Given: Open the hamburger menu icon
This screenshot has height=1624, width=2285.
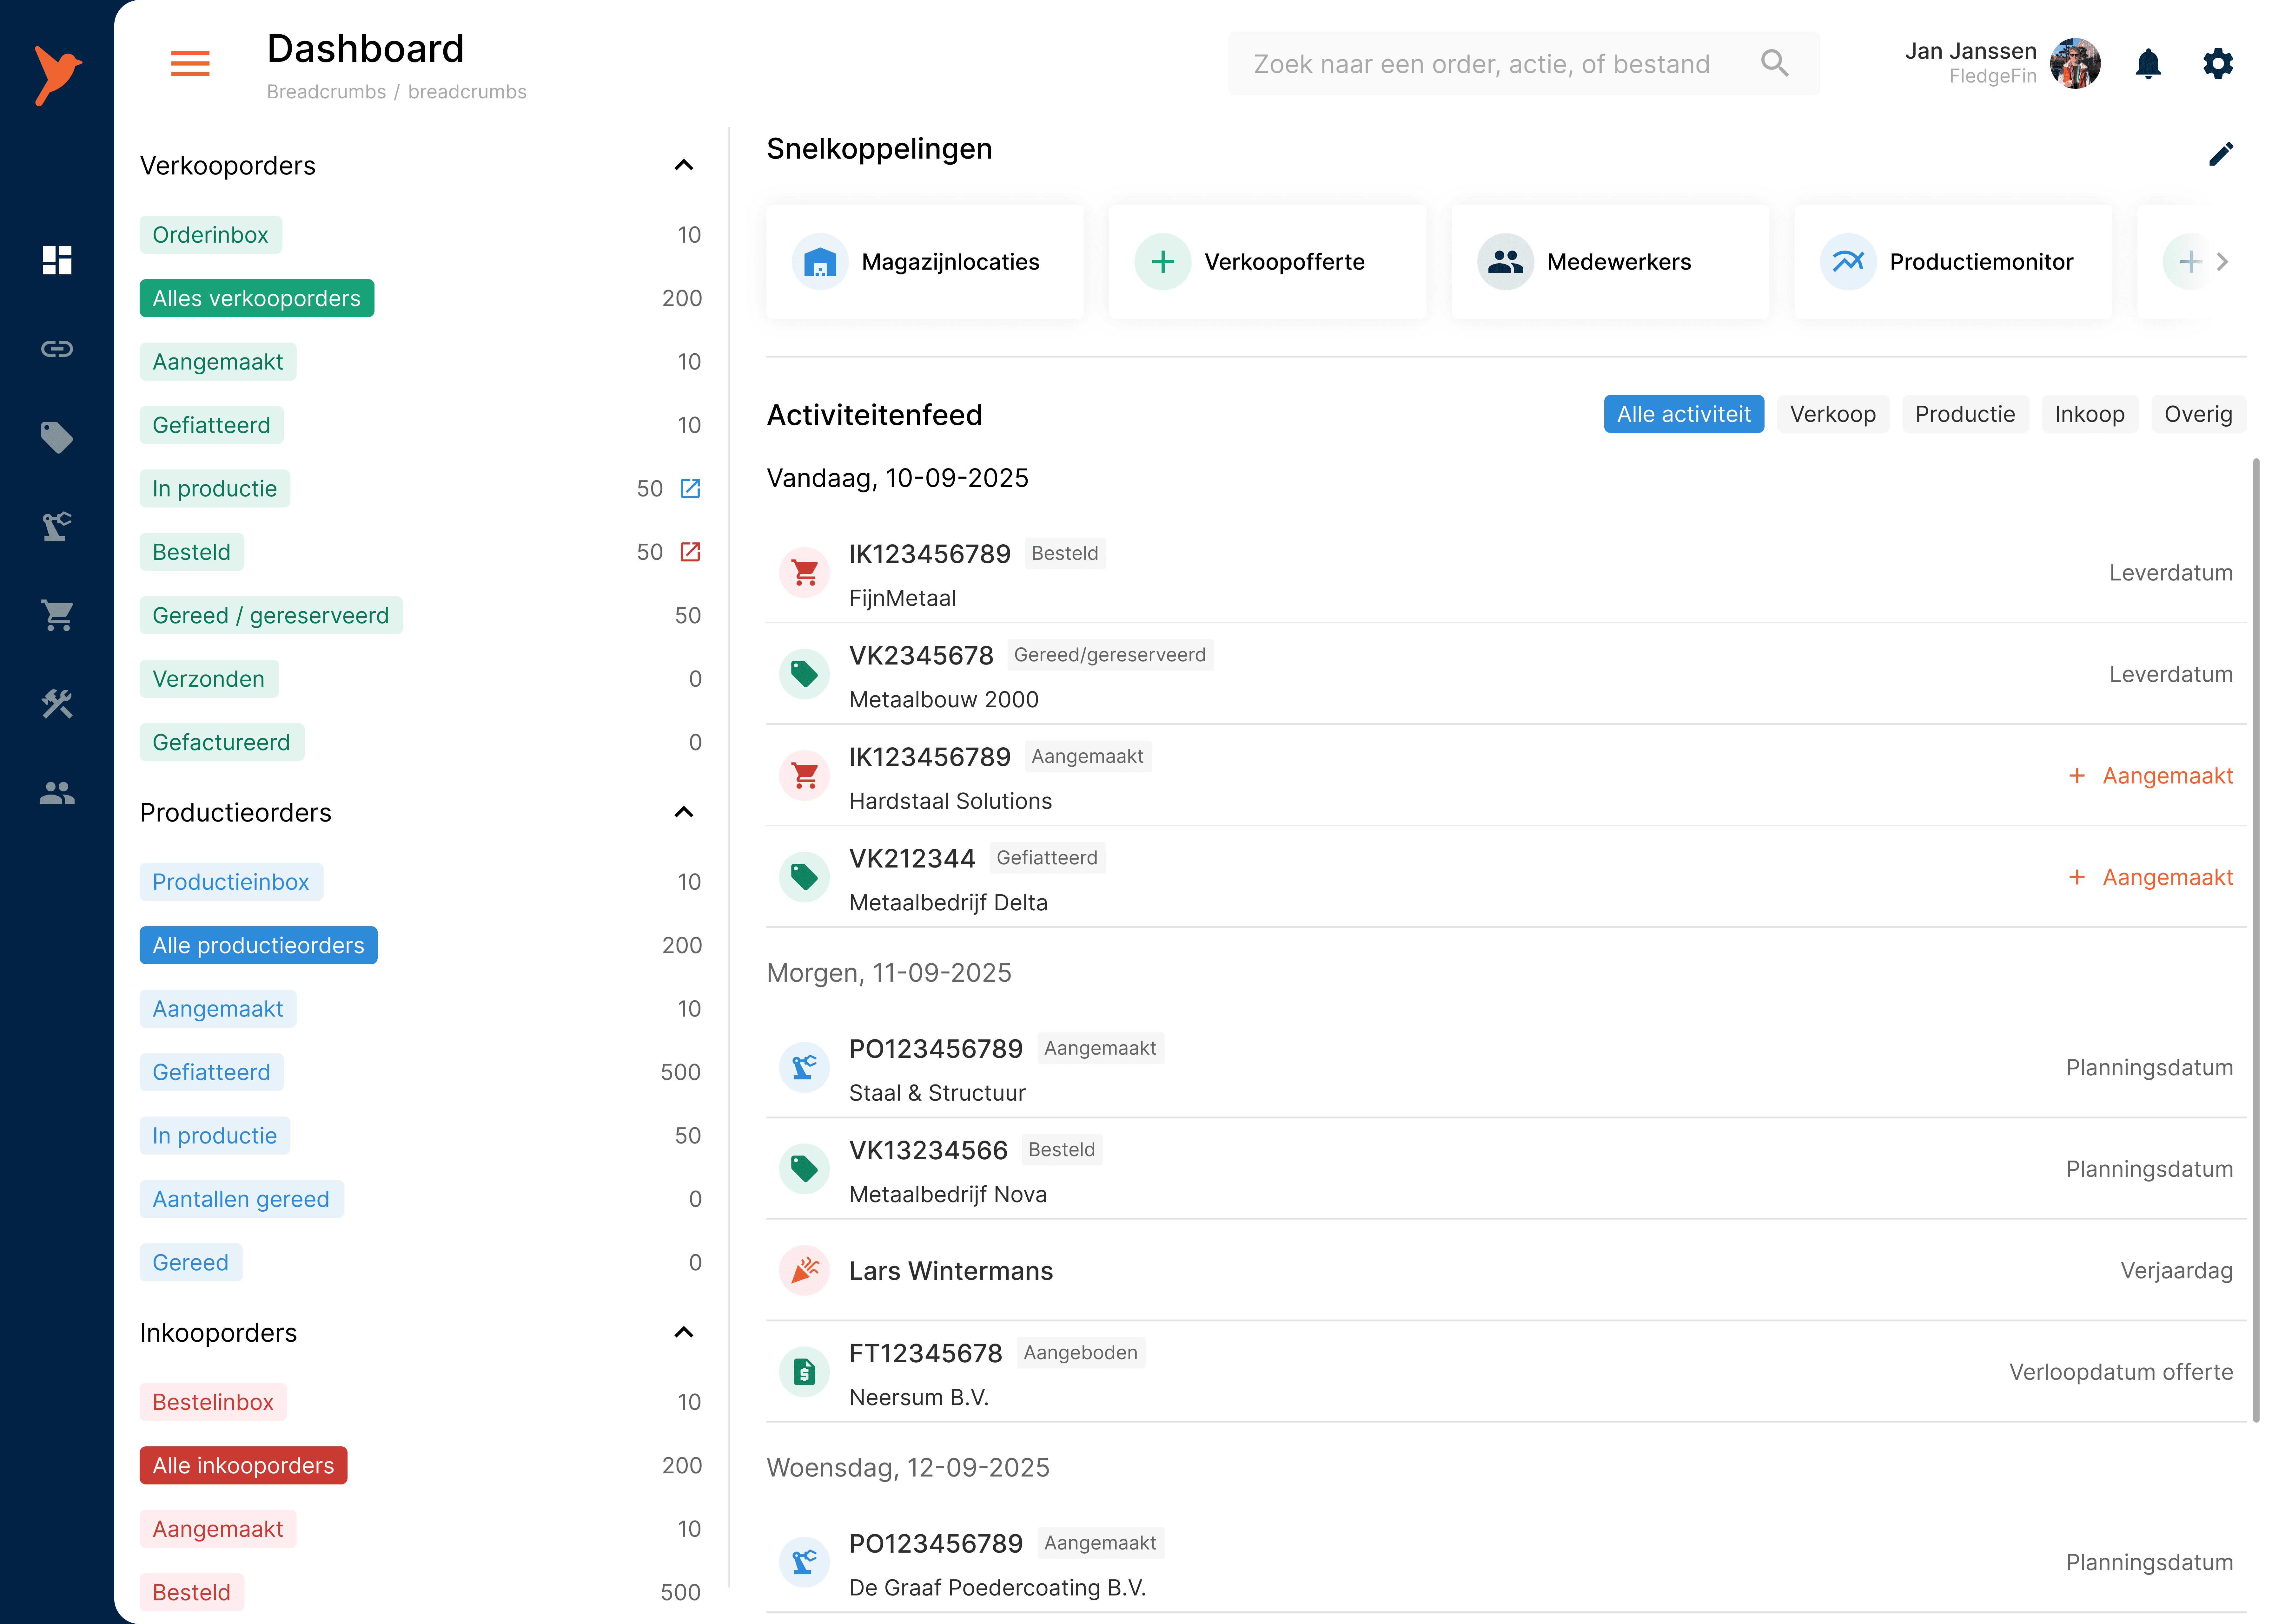Looking at the screenshot, I should pyautogui.click(x=190, y=64).
